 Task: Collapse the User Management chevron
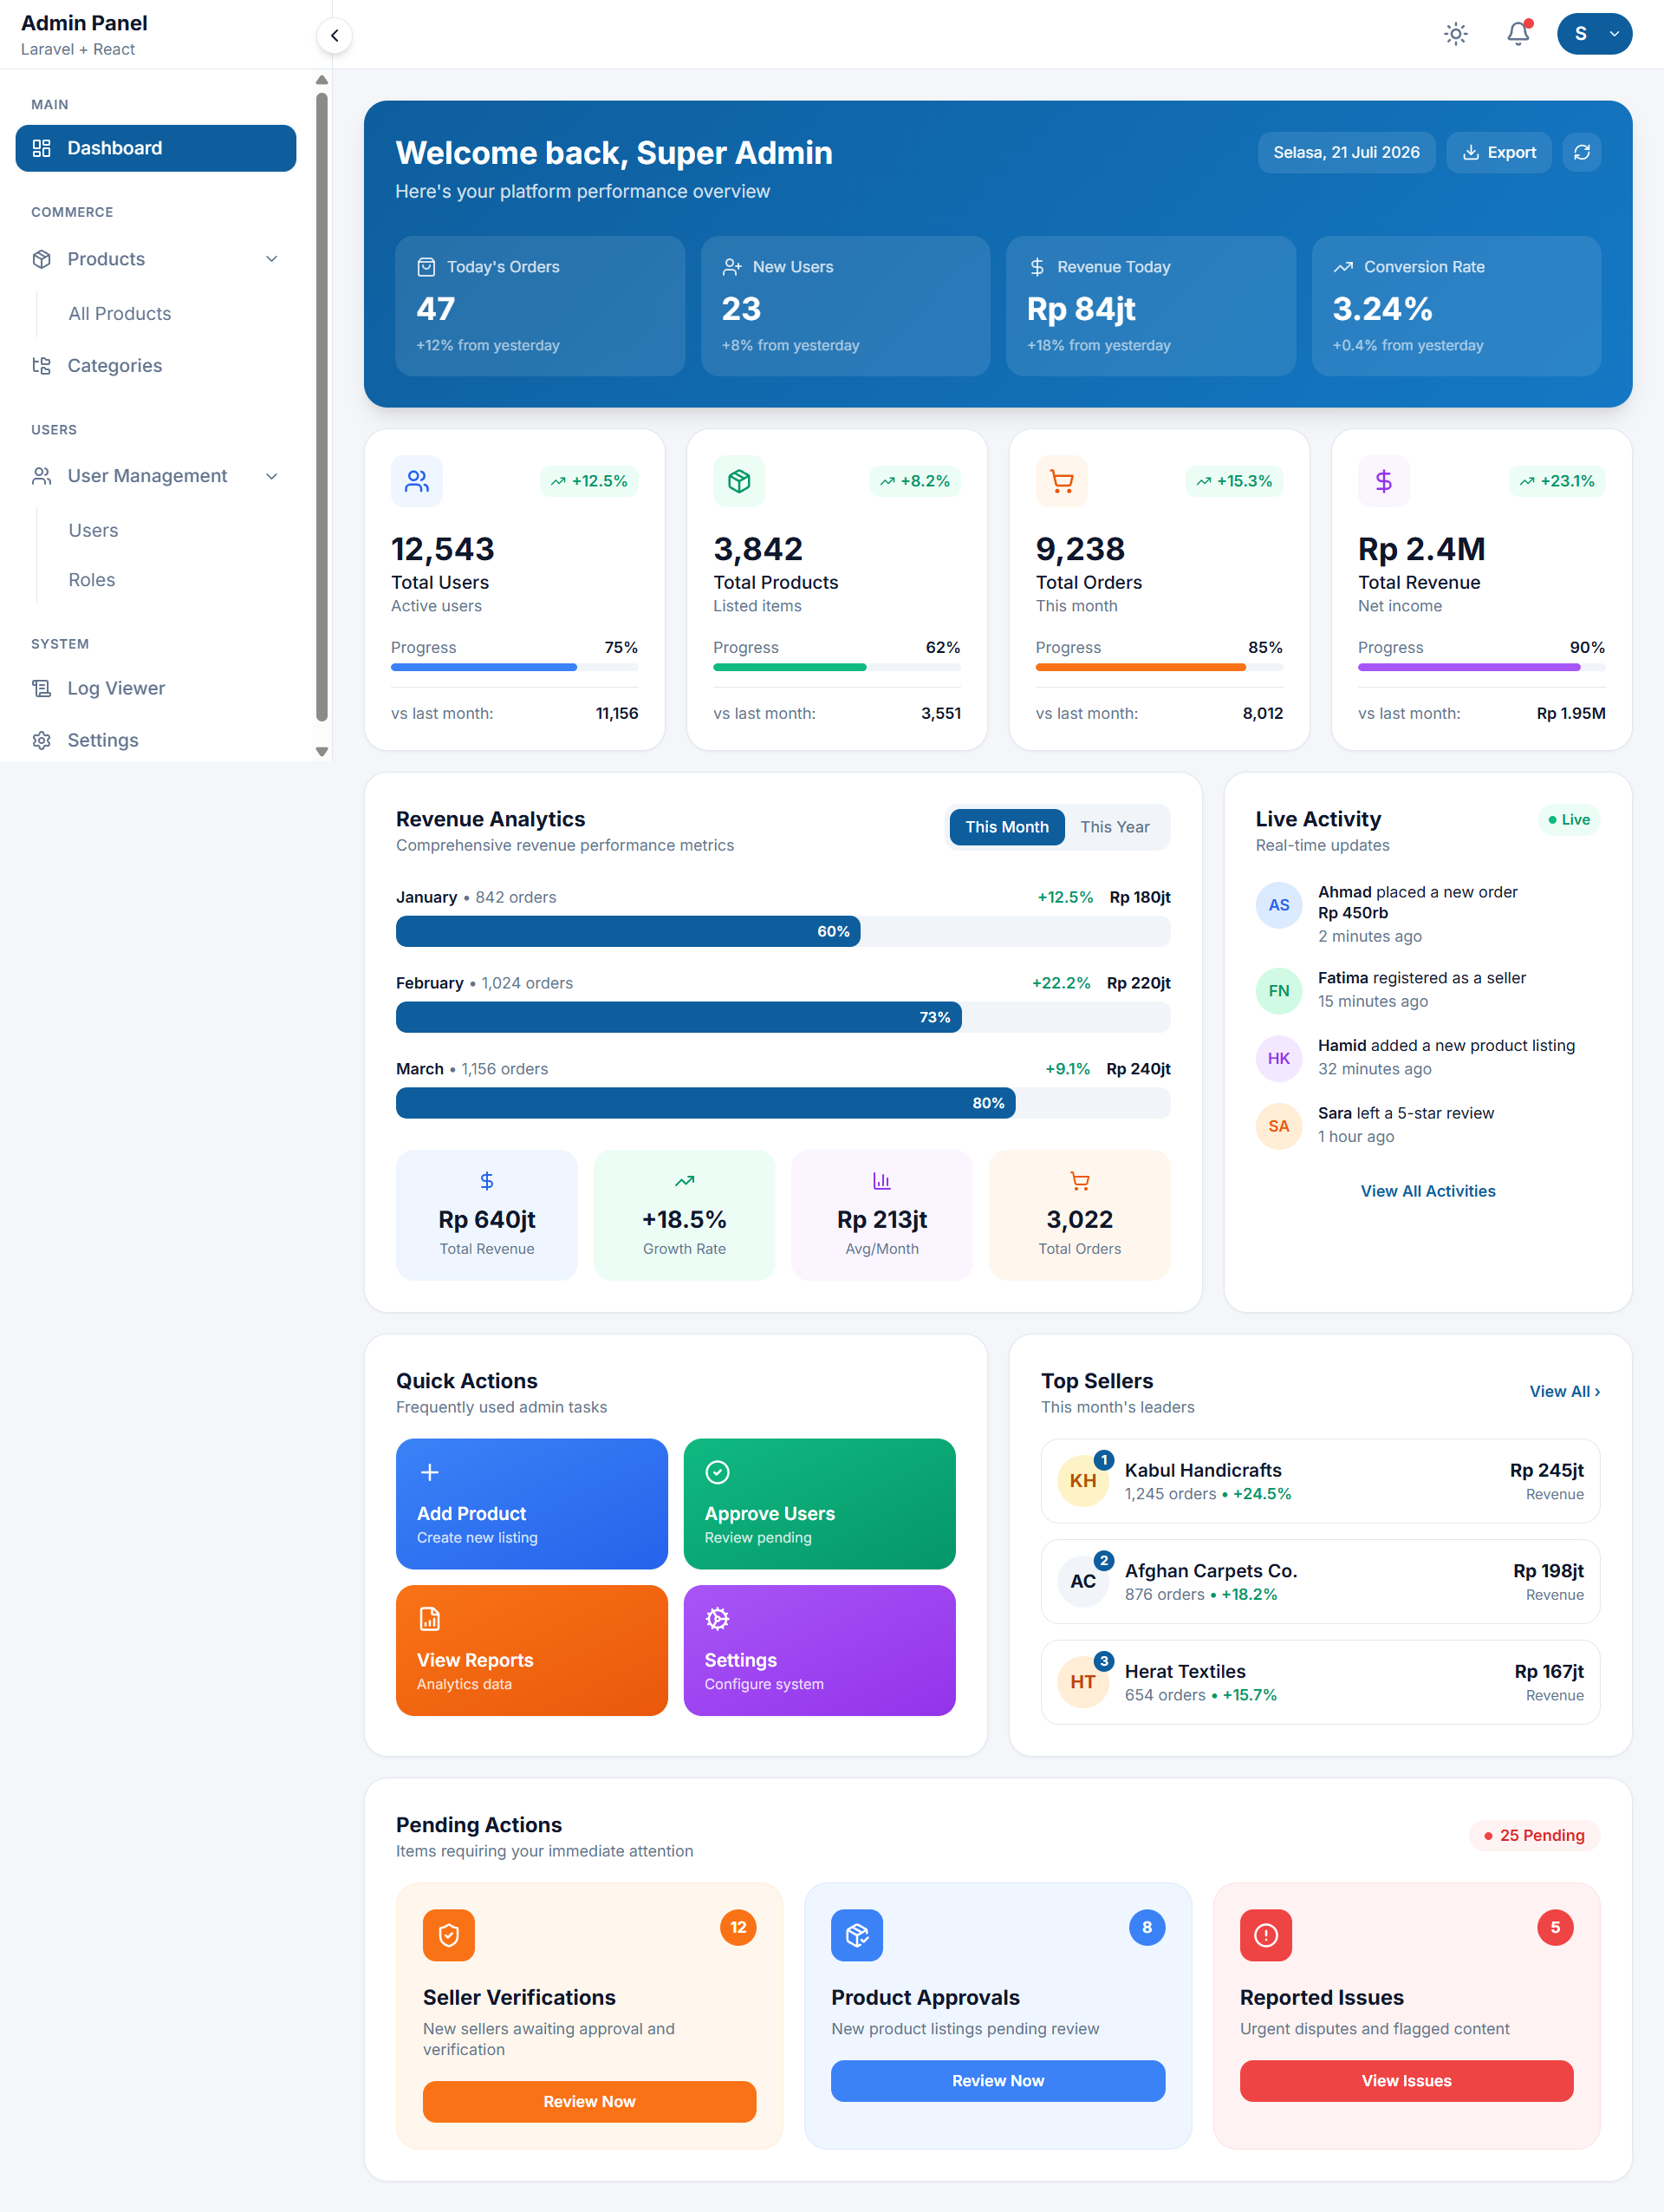[x=272, y=476]
